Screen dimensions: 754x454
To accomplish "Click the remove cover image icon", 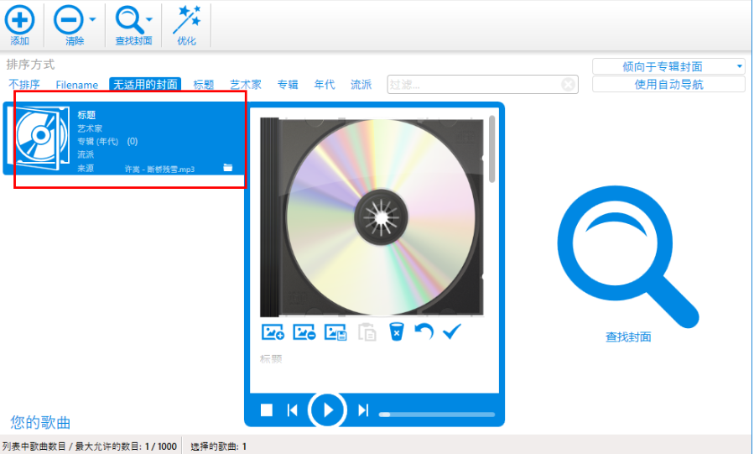I will pos(304,331).
